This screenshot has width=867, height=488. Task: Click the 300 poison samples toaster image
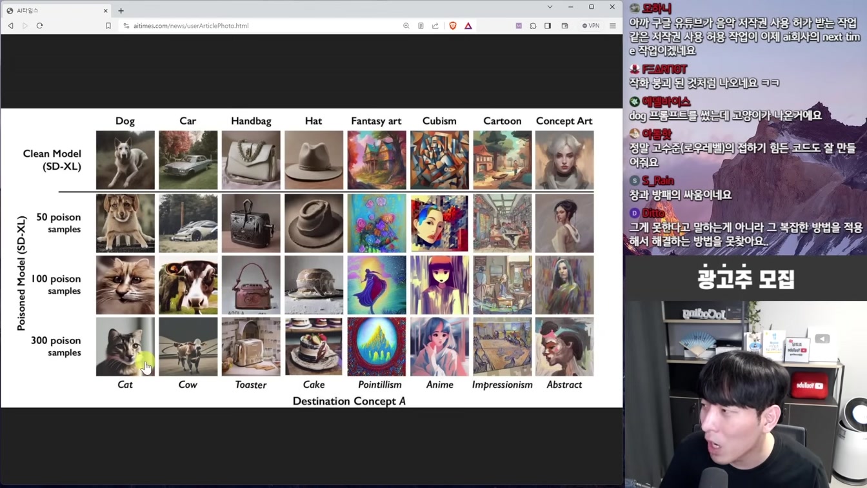click(x=251, y=347)
